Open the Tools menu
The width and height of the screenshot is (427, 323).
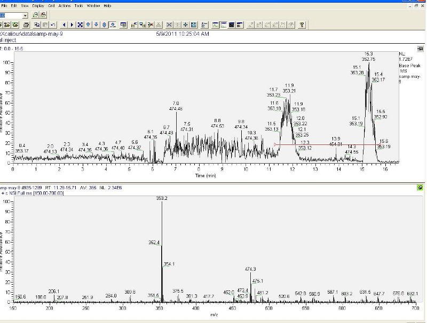coord(78,5)
